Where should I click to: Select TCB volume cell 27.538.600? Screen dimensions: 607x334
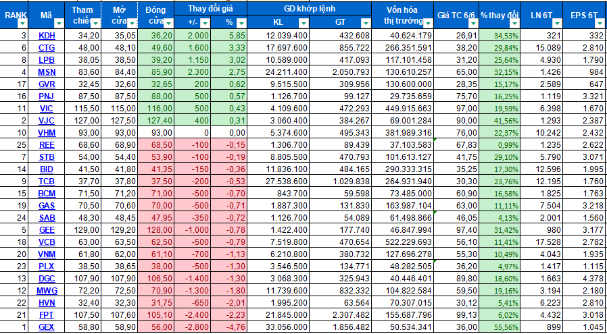coord(278,182)
